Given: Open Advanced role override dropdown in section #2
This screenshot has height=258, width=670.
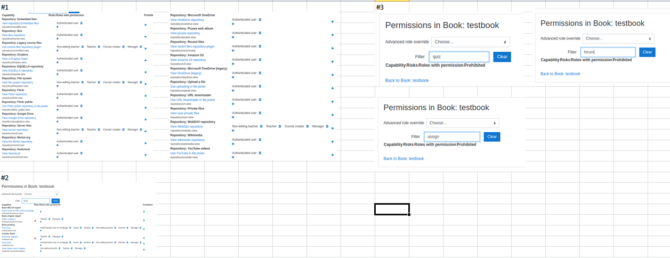Looking at the screenshot, I should [x=42, y=194].
